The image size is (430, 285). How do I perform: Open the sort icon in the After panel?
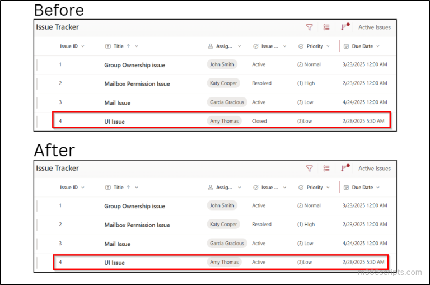(345, 168)
